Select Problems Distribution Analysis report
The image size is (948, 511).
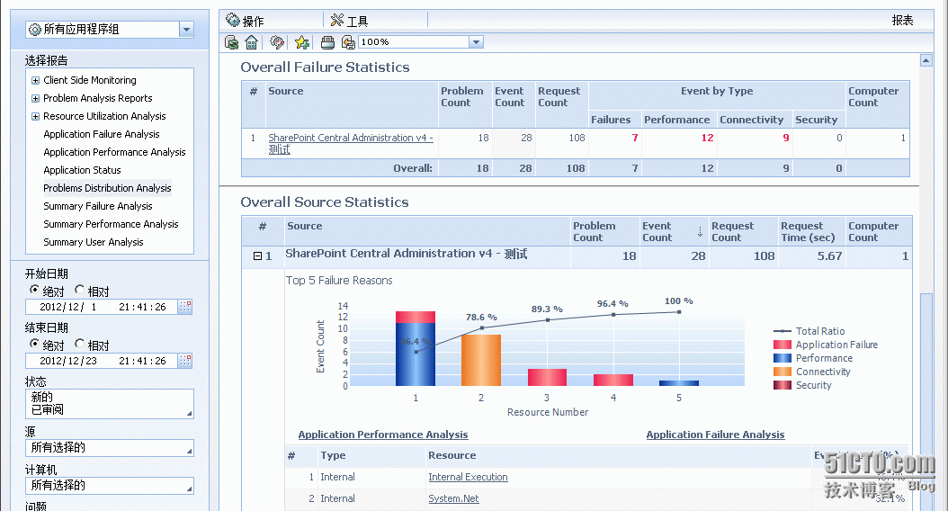tap(107, 188)
